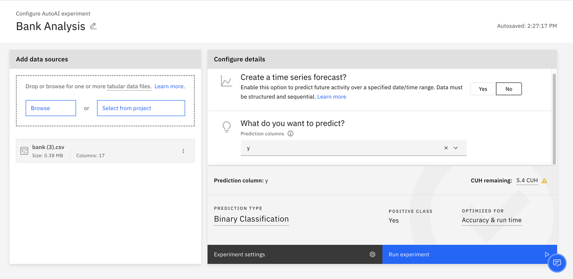Click Select from project button

(141, 108)
